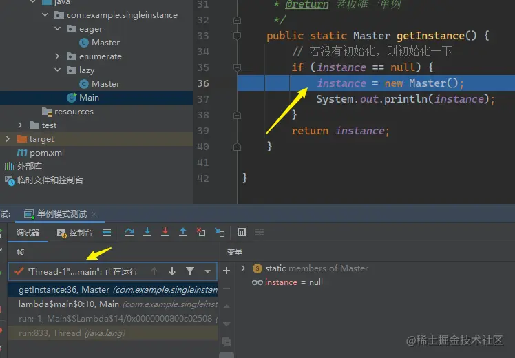515x358 pixels.
Task: Collapse the eager package folder
Action: [57, 29]
